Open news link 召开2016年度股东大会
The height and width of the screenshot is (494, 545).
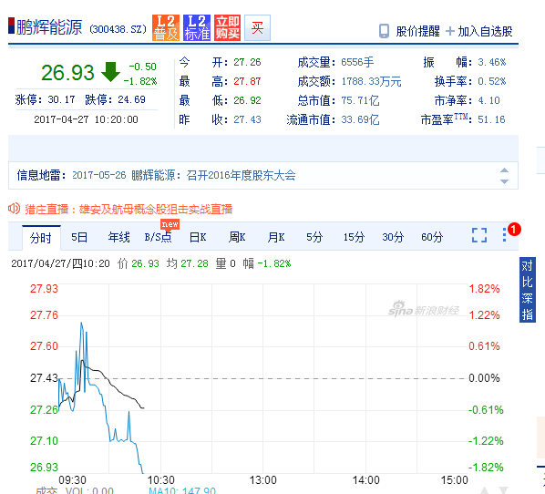pyautogui.click(x=241, y=175)
